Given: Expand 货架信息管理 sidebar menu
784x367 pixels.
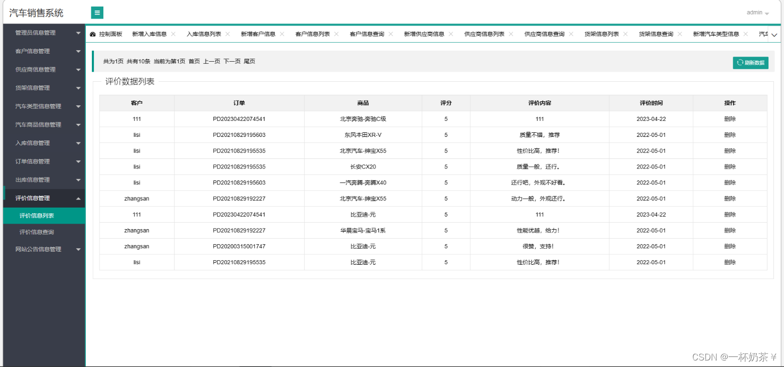Looking at the screenshot, I should (44, 88).
